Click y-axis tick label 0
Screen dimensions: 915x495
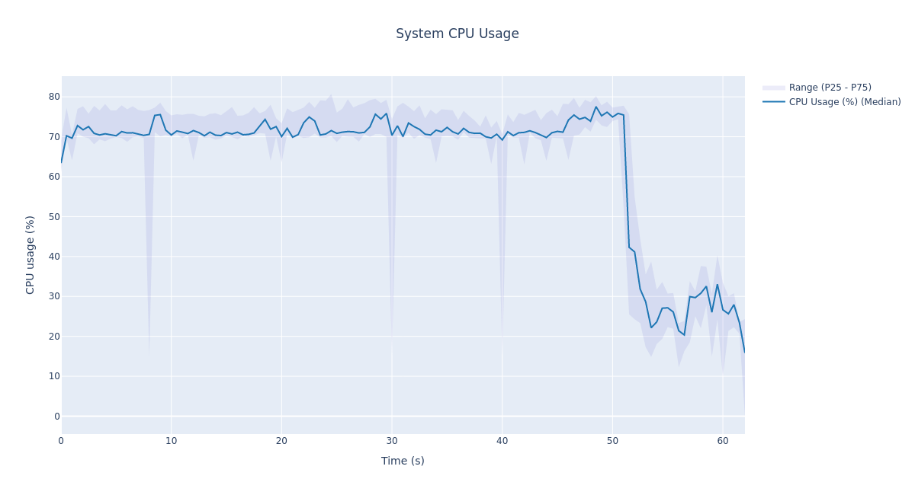(x=56, y=417)
